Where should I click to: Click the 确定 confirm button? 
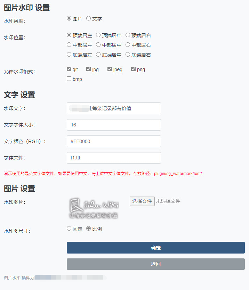click(x=156, y=248)
